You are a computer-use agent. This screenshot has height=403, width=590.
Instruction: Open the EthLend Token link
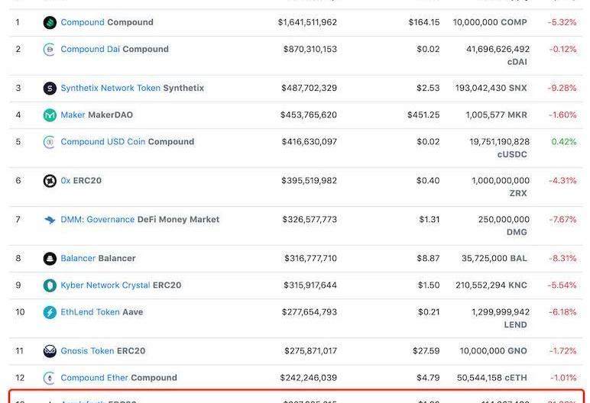(x=90, y=312)
